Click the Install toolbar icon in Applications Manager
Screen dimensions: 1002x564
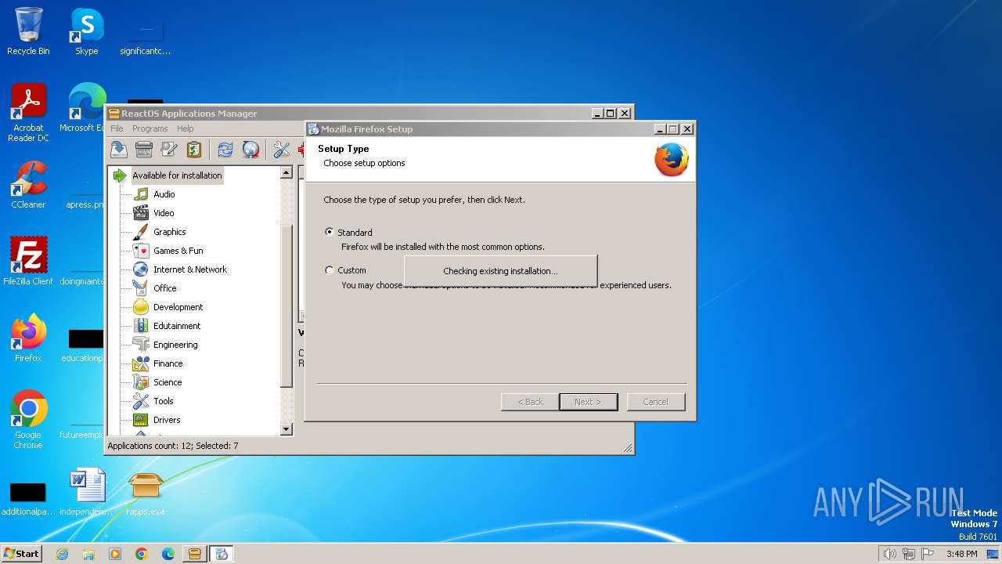(x=118, y=149)
